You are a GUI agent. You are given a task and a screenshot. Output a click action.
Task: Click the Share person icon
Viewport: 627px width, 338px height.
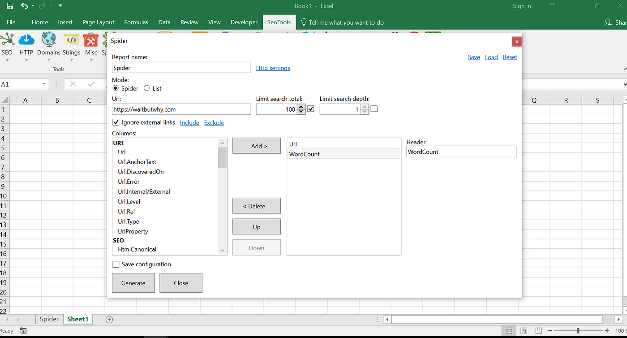pyautogui.click(x=608, y=22)
